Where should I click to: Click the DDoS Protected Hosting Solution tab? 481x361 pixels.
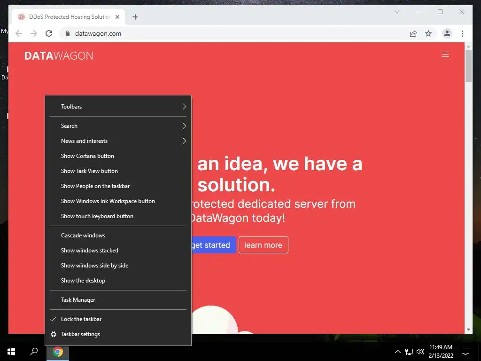click(69, 17)
